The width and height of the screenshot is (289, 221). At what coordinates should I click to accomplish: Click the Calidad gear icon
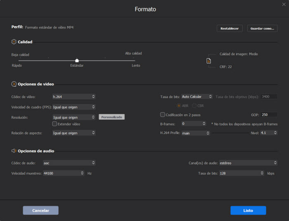pyautogui.click(x=14, y=42)
